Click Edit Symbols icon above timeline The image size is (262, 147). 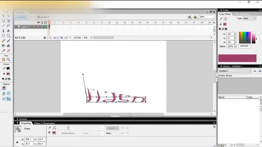point(195,17)
